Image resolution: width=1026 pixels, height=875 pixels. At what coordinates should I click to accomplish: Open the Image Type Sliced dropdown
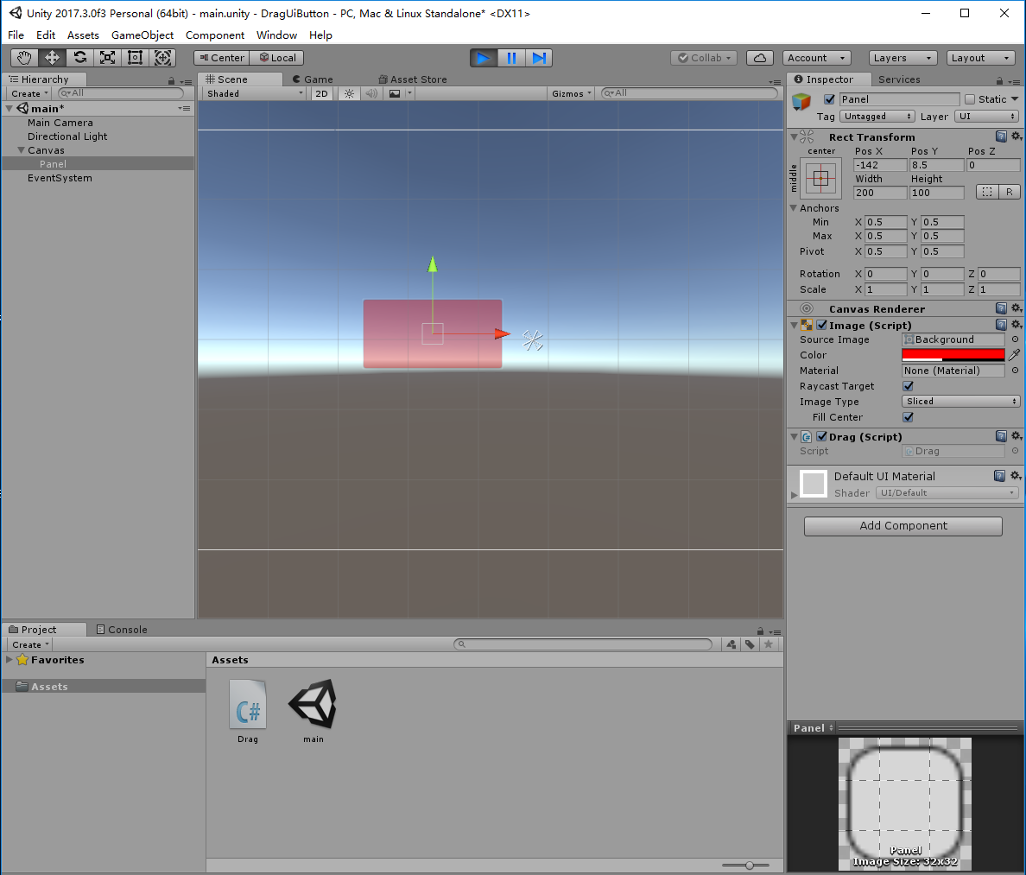pos(960,401)
